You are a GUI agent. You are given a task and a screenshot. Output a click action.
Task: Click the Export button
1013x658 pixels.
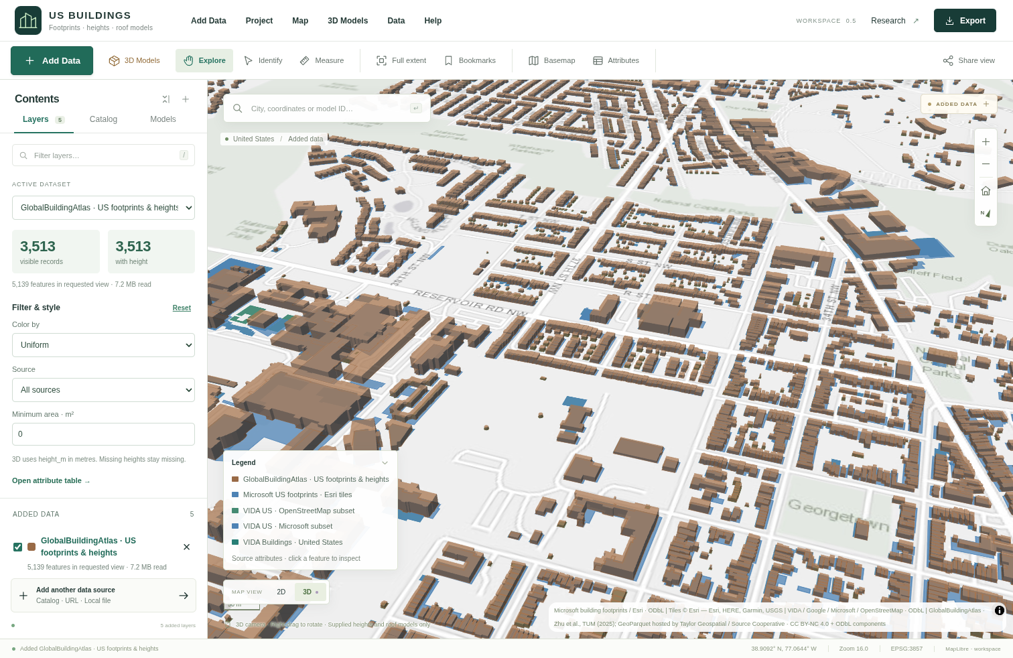point(965,21)
